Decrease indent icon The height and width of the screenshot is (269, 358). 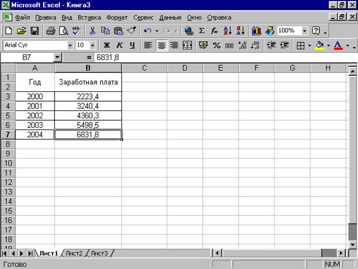pyautogui.click(x=271, y=45)
